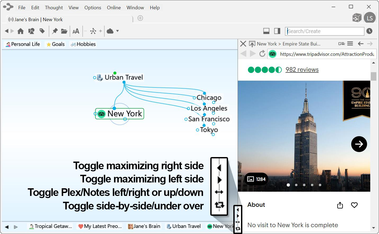Click the share icon next to About
This screenshot has width=379, height=234.
340,205
